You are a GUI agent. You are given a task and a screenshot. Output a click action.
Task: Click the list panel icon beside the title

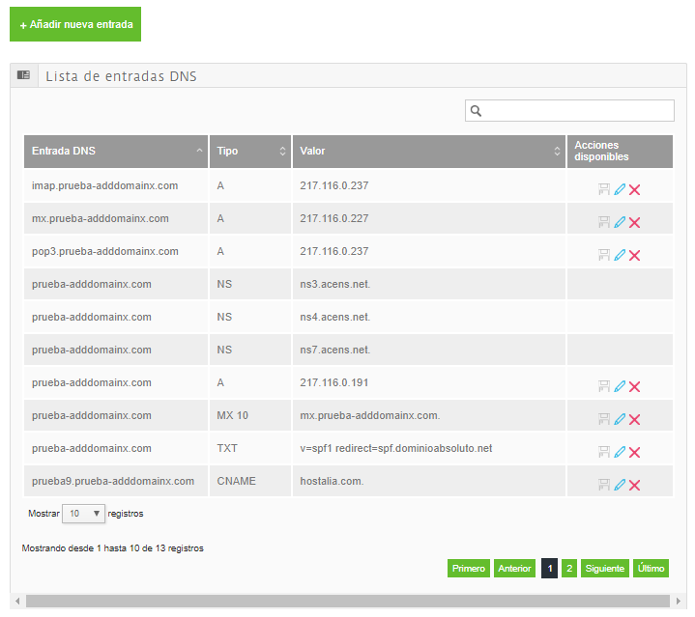[x=23, y=75]
